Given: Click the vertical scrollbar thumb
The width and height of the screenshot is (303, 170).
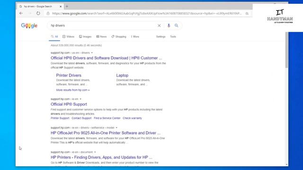Looking at the screenshot, I should pos(286,50).
